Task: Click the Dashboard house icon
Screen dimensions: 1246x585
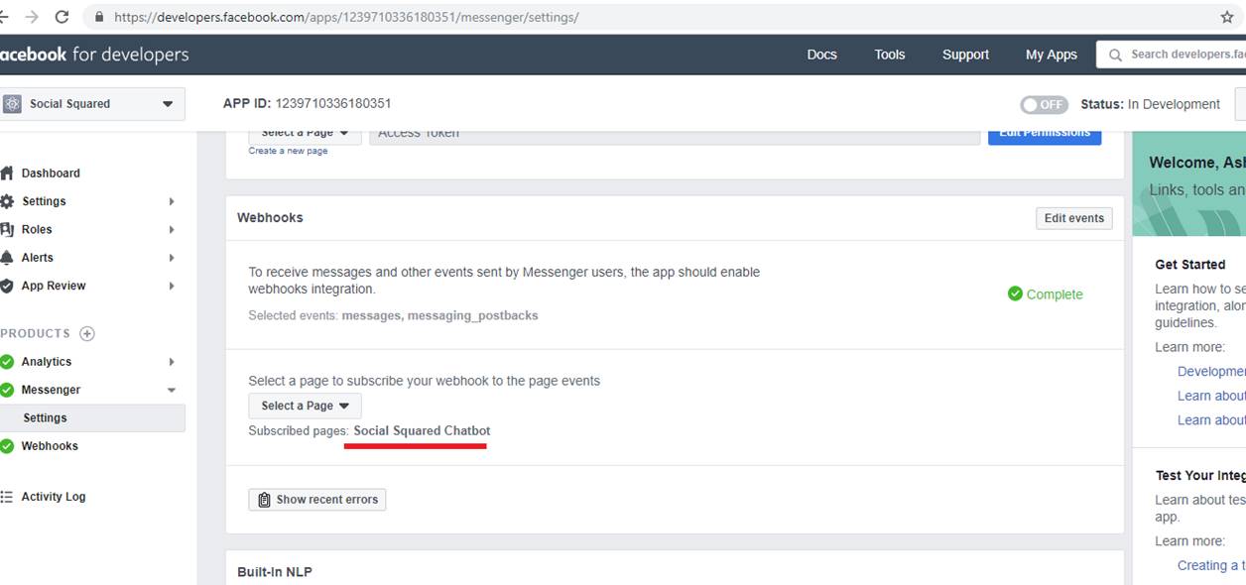Action: (7, 173)
